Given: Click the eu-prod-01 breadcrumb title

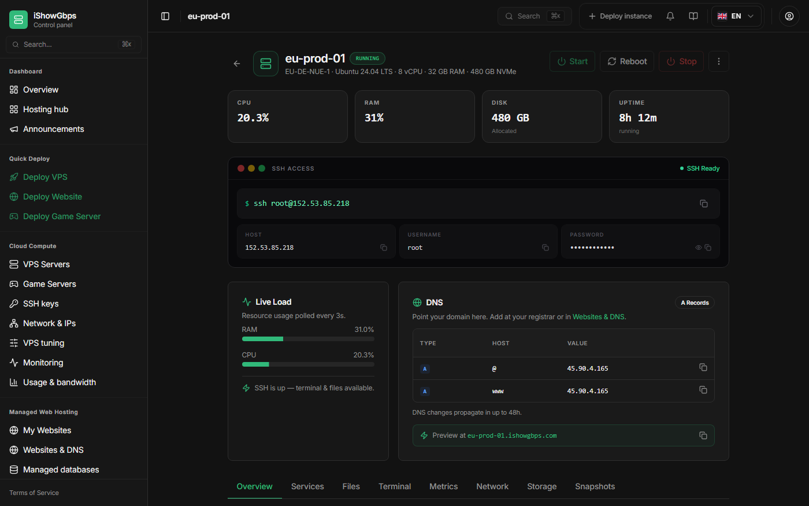Looking at the screenshot, I should (209, 16).
